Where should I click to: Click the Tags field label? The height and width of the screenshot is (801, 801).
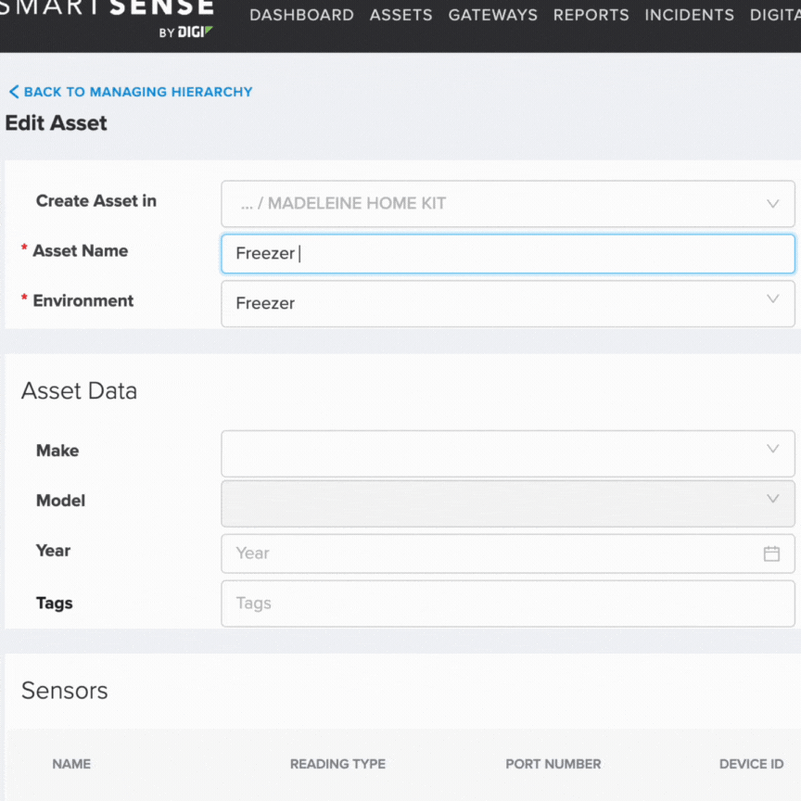click(x=54, y=604)
